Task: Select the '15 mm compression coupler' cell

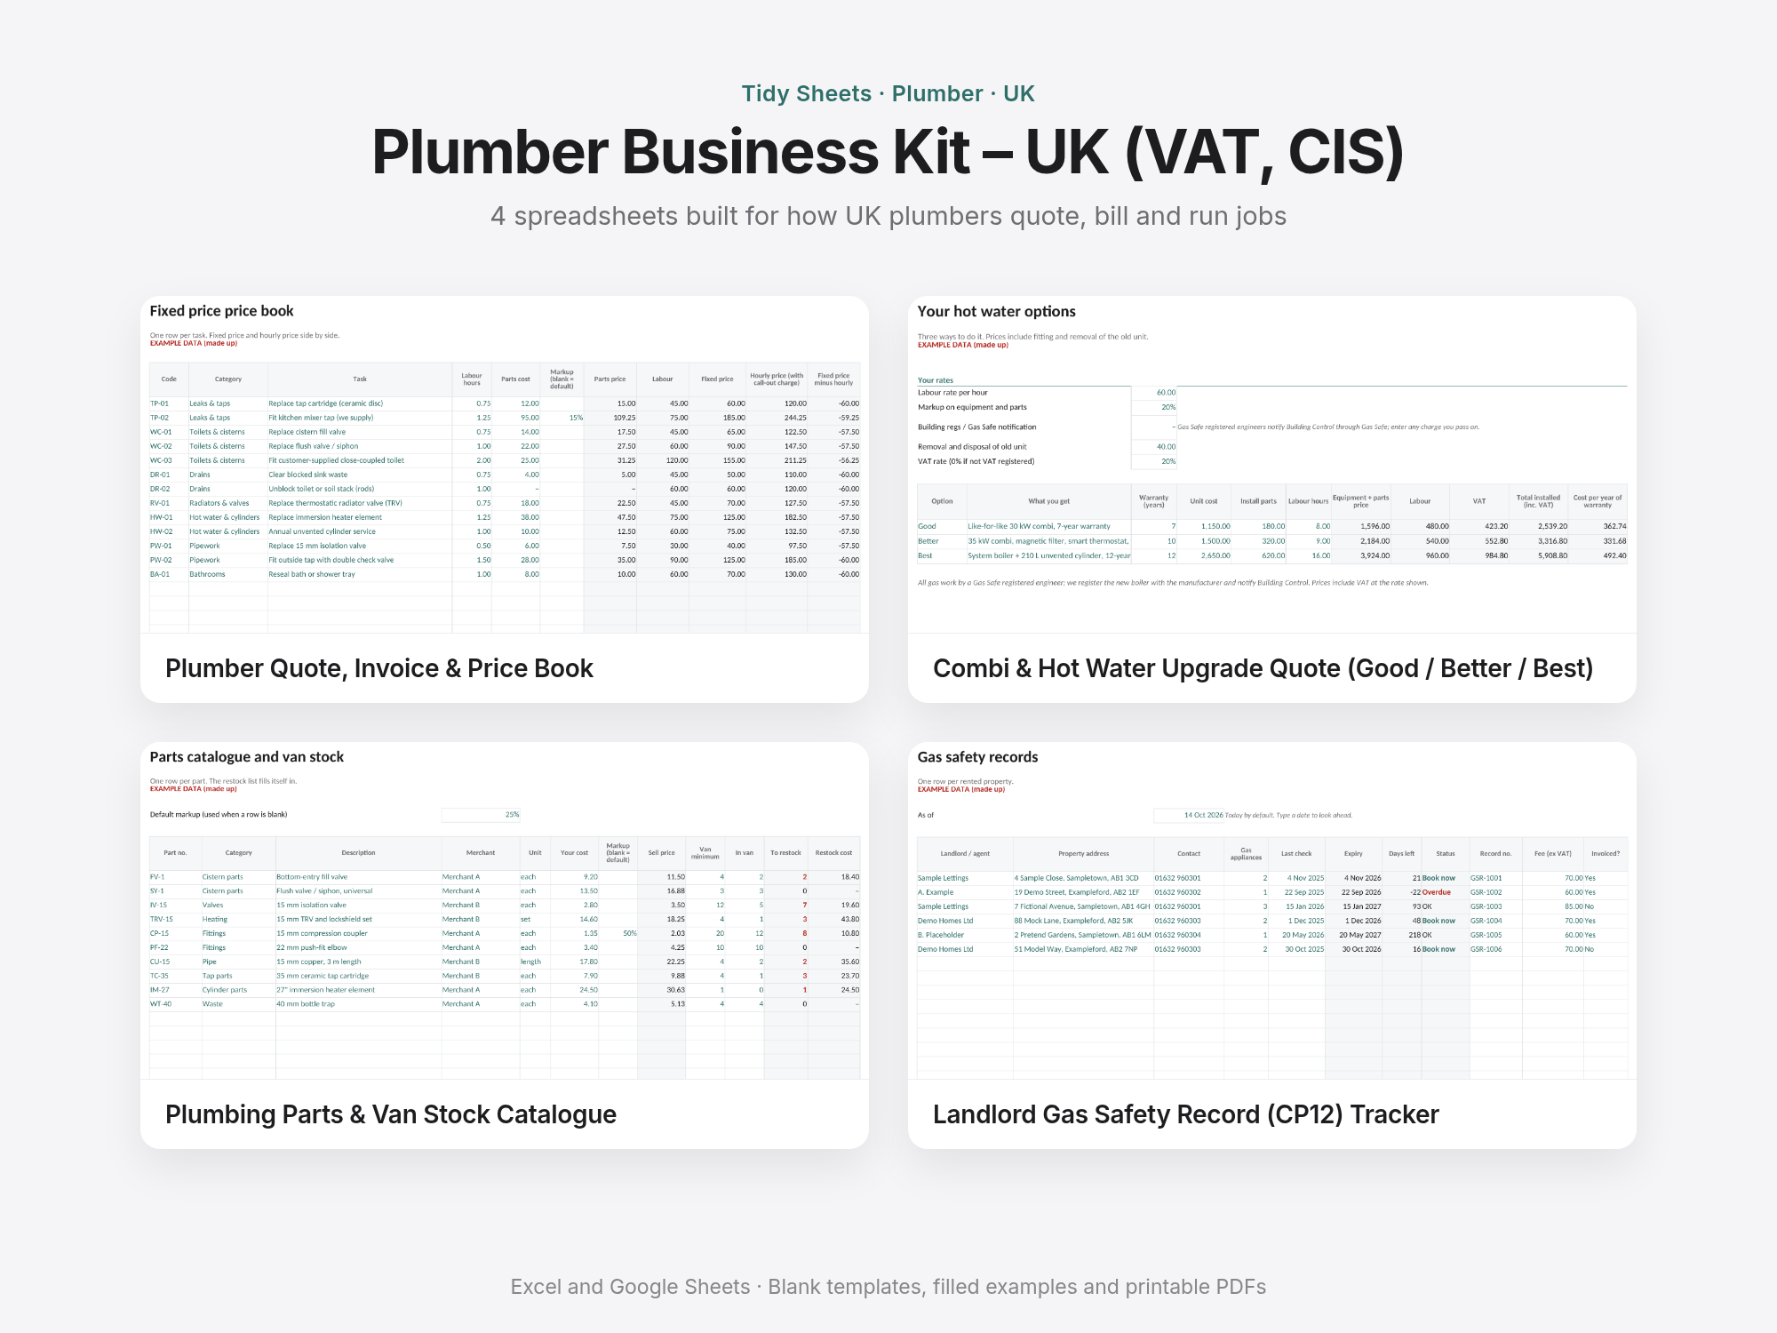Action: 358,933
